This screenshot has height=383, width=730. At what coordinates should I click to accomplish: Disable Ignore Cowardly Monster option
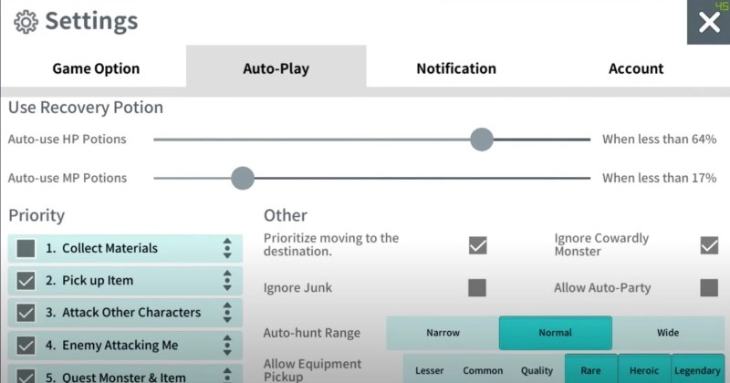[709, 245]
